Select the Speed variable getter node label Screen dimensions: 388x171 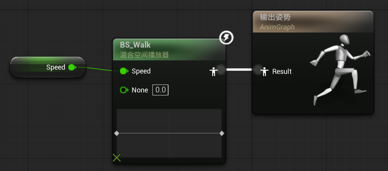click(x=56, y=67)
